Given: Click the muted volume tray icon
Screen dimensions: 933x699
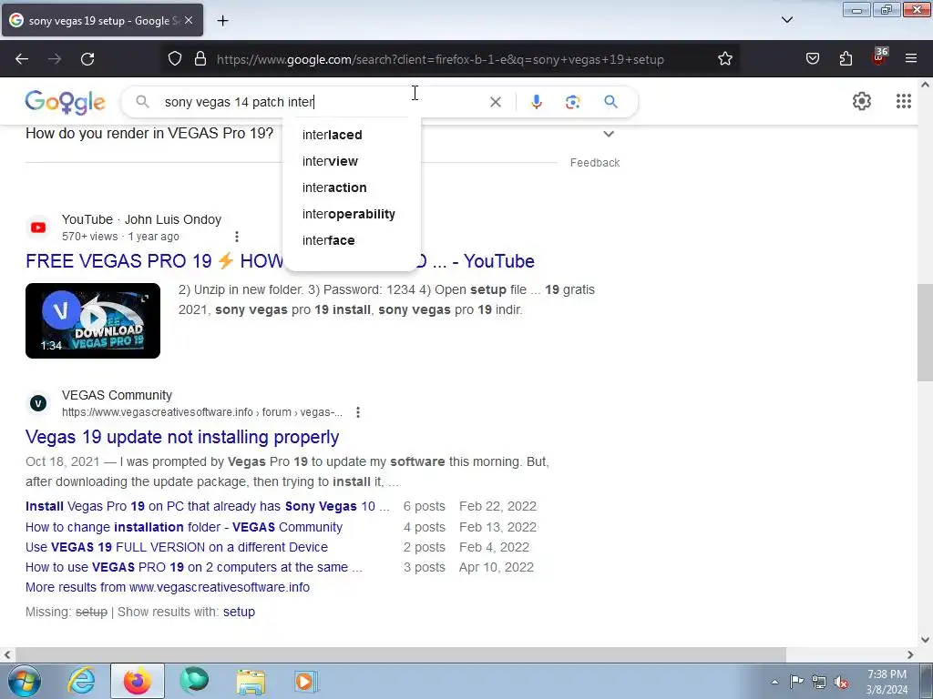Looking at the screenshot, I should pyautogui.click(x=841, y=683).
